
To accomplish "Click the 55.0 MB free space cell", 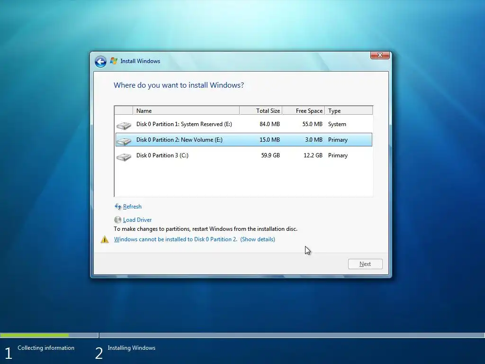I will coord(313,124).
